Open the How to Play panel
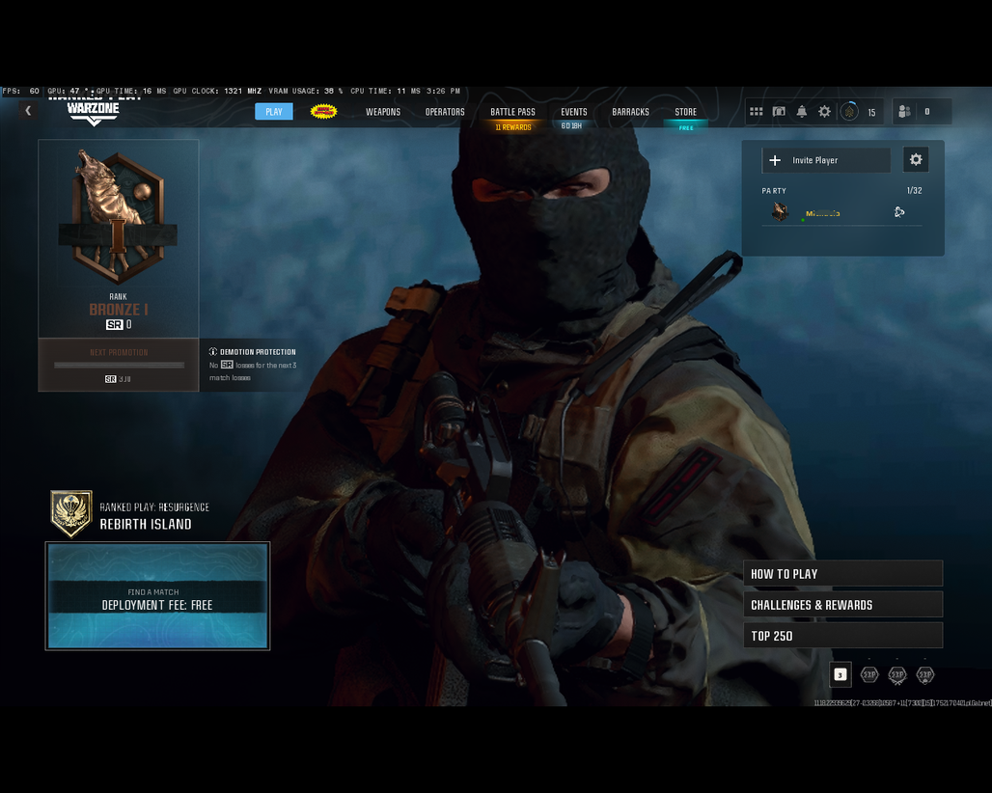The width and height of the screenshot is (992, 793). pos(842,574)
